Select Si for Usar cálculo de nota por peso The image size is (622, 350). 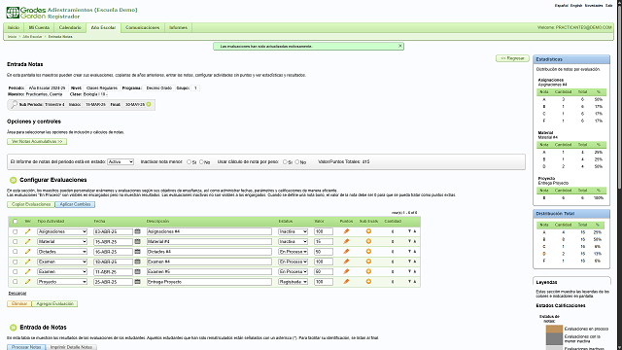click(x=285, y=162)
